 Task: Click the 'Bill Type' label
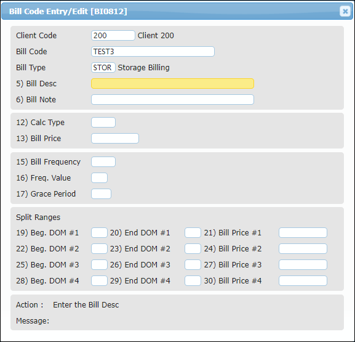pyautogui.click(x=31, y=68)
